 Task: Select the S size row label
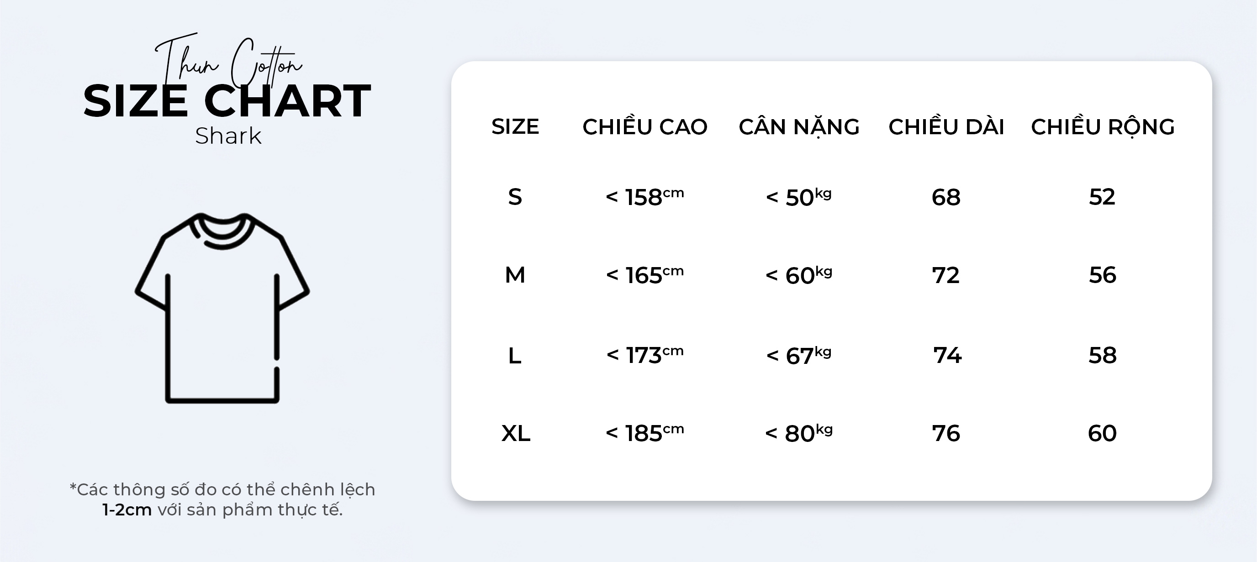(x=515, y=197)
